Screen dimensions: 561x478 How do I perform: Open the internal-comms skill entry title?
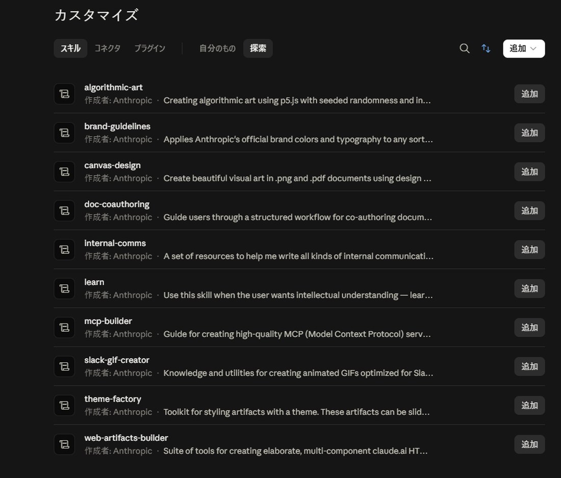coord(115,243)
